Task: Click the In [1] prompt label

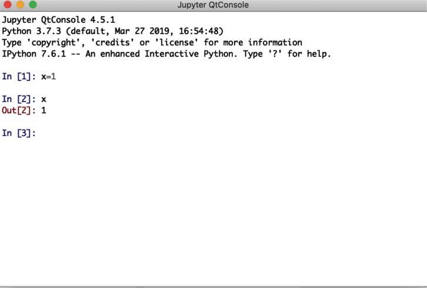Action: (19, 77)
